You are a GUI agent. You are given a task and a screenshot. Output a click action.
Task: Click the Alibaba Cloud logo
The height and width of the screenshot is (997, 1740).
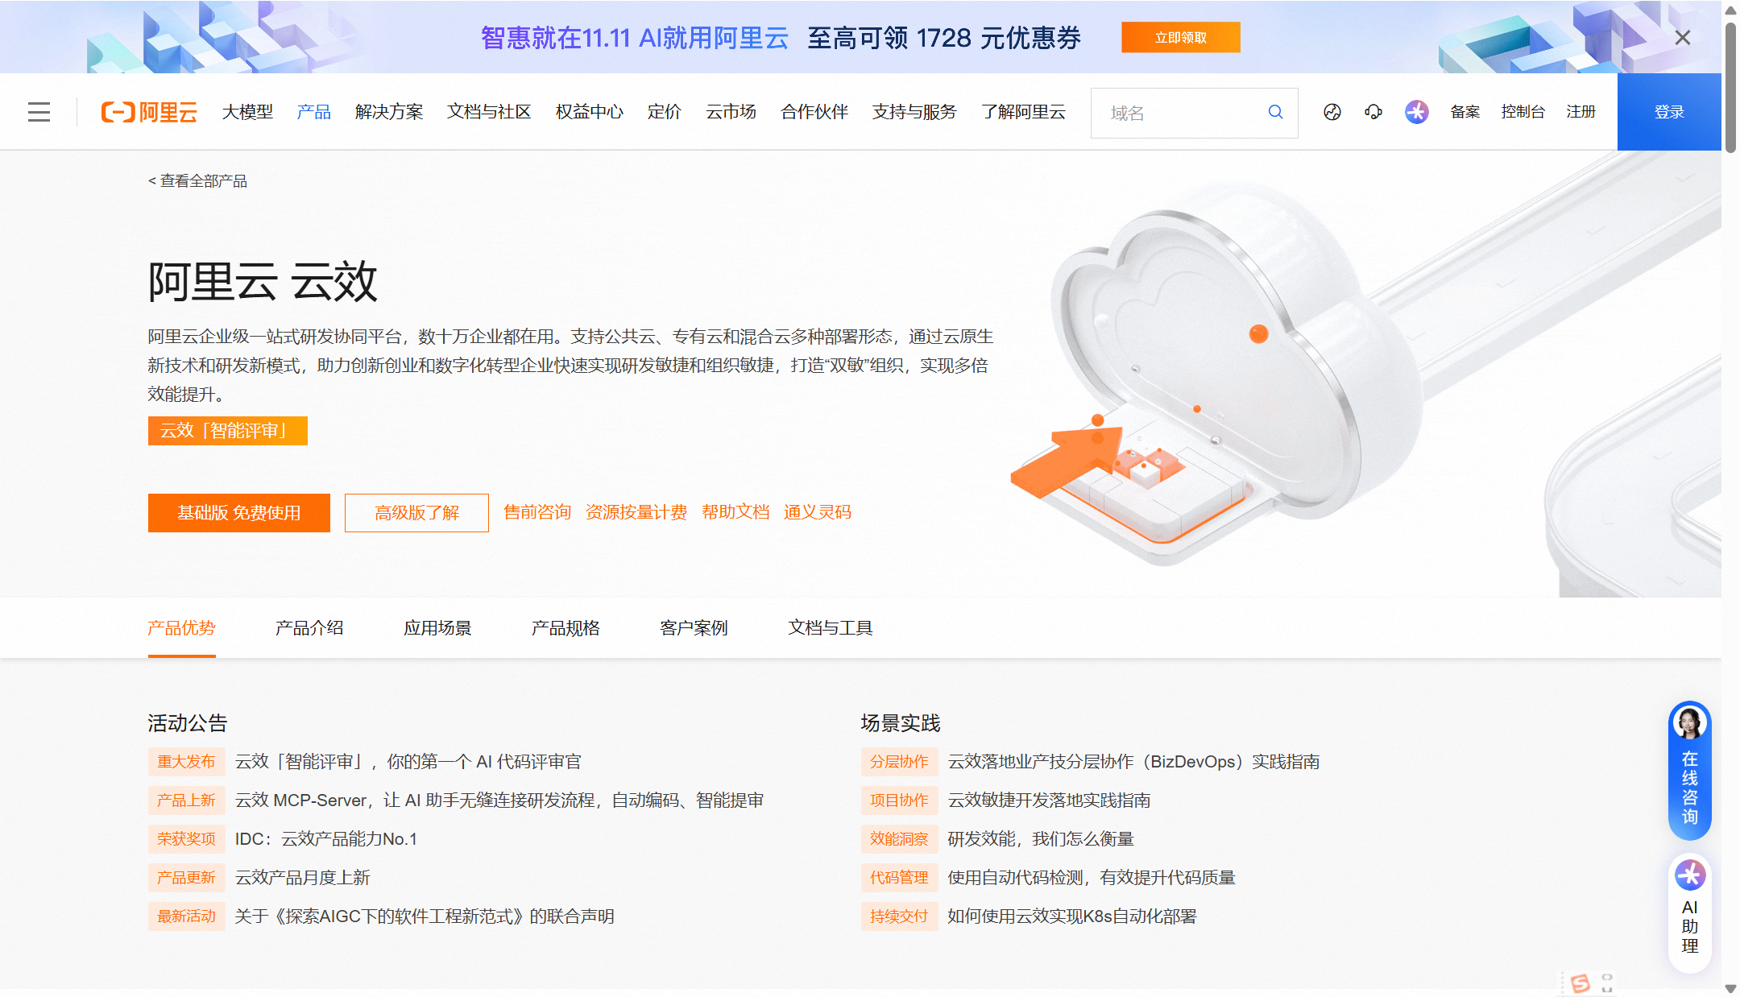149,112
